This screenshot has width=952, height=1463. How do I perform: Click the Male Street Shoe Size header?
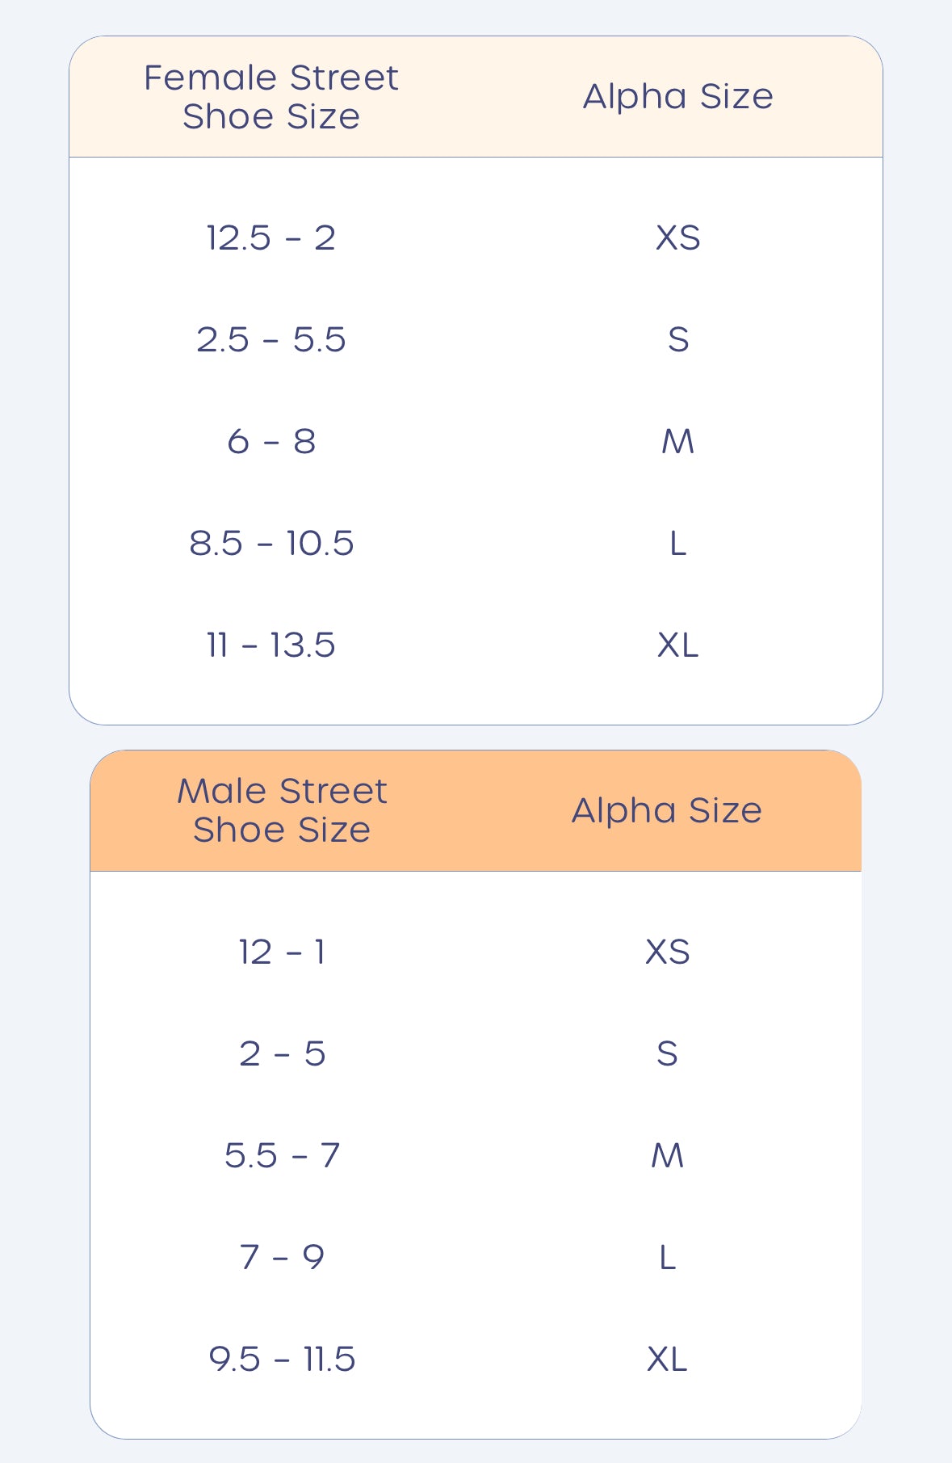[x=282, y=810]
